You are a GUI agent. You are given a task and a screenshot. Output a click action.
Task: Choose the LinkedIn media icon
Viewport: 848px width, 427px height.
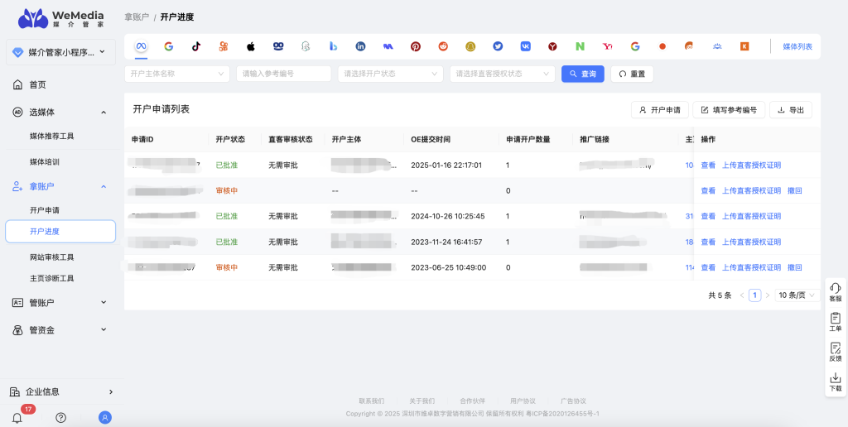[360, 46]
